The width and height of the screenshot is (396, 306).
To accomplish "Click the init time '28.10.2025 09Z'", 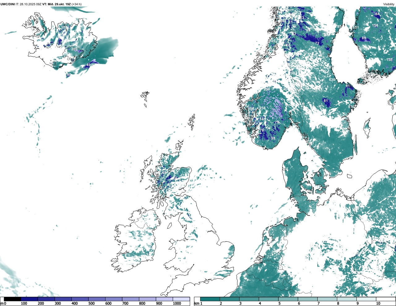I will (31, 4).
